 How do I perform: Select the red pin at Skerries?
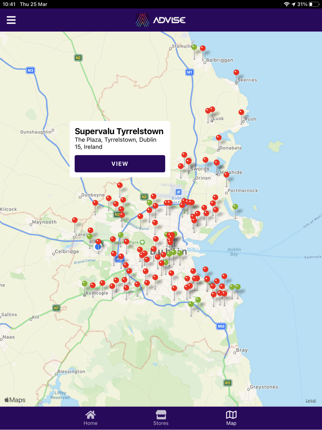tap(236, 73)
